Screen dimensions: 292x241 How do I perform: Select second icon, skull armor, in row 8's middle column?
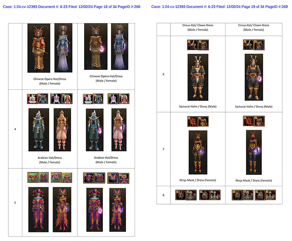[x=191, y=195]
